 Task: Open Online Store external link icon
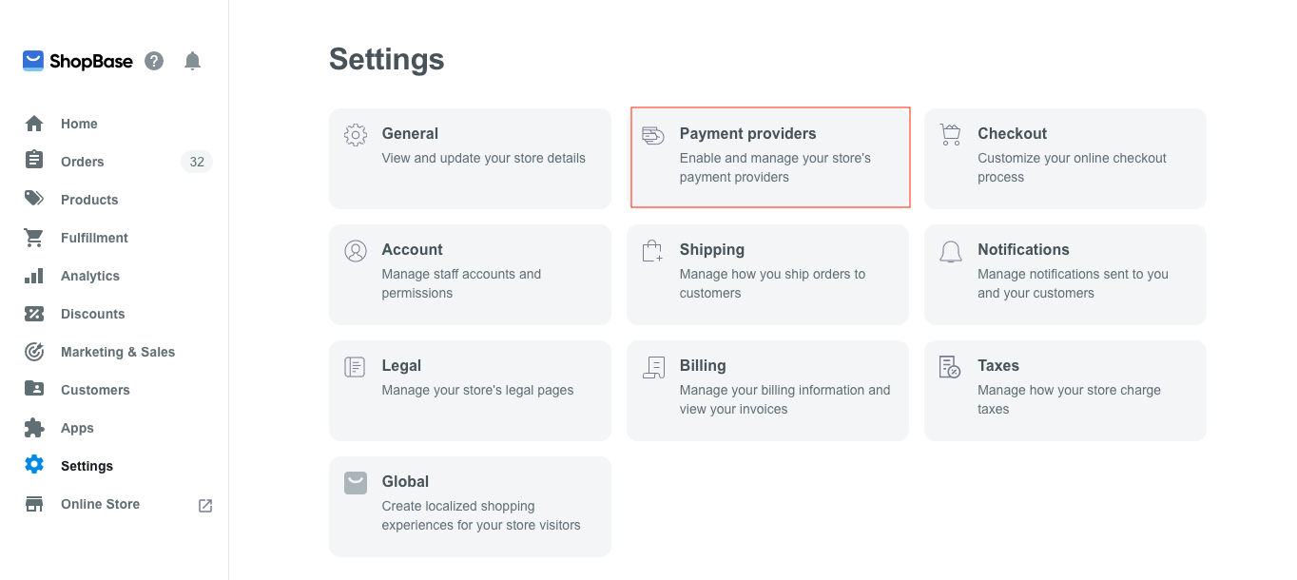coord(205,505)
